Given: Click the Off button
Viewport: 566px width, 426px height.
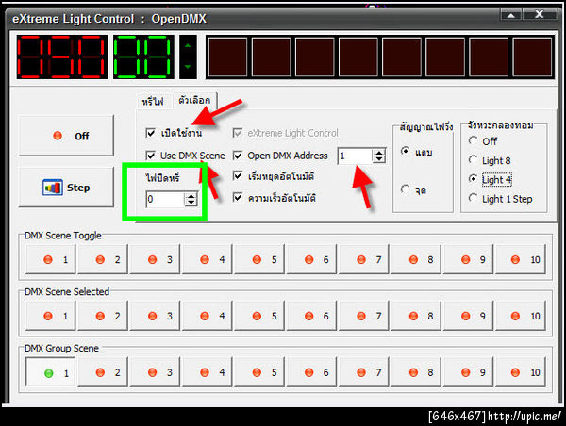Looking at the screenshot, I should 66,136.
